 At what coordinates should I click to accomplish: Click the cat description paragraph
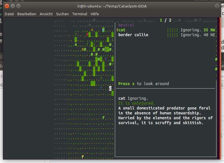point(166,116)
